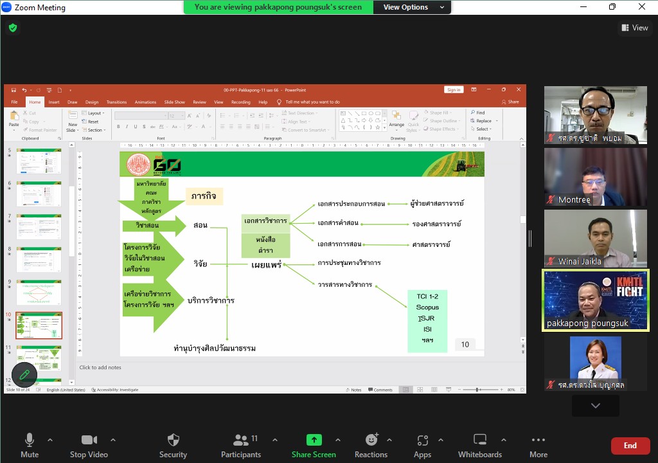Select the star shape in the shapes gallery
Screen dimensions: 658x463
(378, 127)
